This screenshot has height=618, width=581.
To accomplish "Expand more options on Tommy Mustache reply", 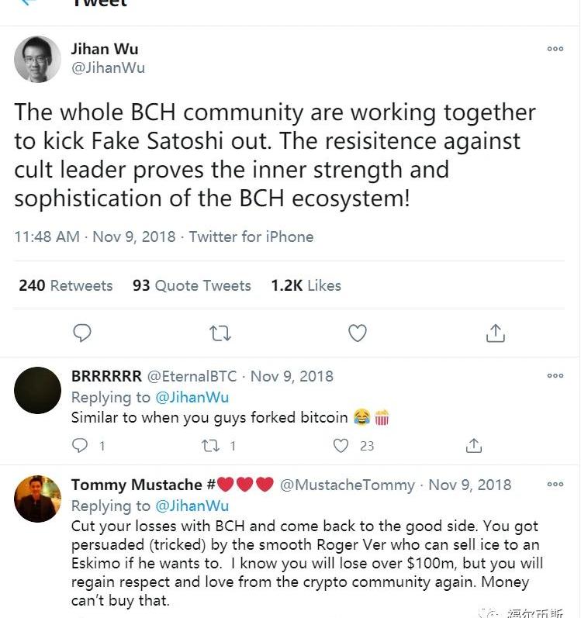I will pos(555,485).
